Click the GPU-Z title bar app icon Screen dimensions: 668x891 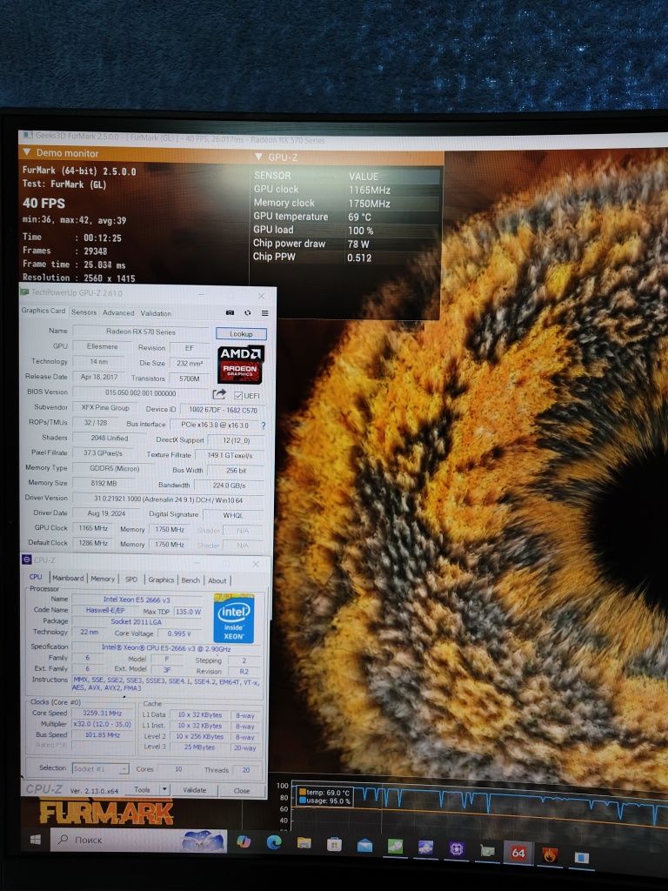pos(24,292)
